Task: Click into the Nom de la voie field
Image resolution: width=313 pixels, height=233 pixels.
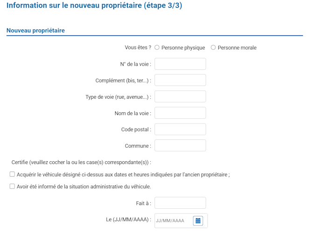Action: [180, 113]
